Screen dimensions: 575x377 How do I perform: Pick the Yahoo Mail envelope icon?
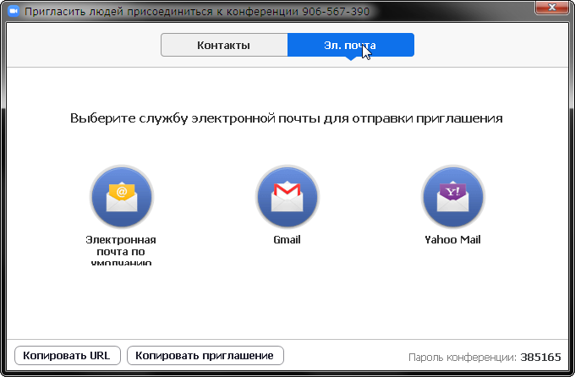453,197
